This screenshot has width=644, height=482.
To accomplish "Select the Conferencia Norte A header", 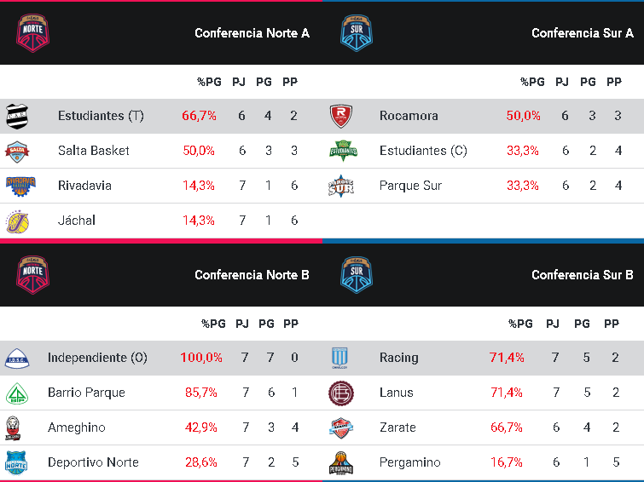I will pos(252,33).
